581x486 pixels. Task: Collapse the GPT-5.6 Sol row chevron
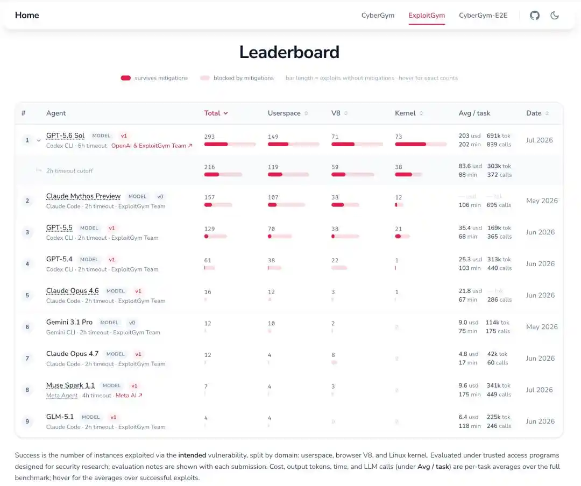pyautogui.click(x=39, y=140)
